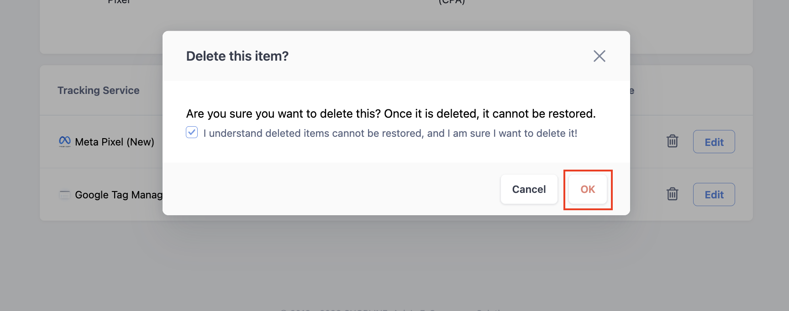The height and width of the screenshot is (311, 789).
Task: Click the Google Tag Manager row icon
Action: pos(65,195)
